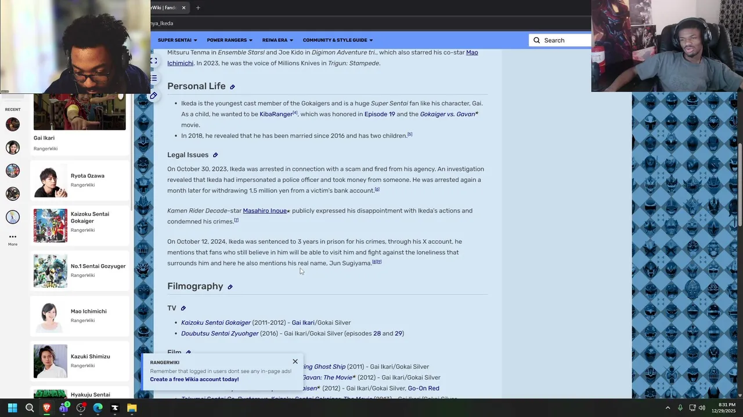The width and height of the screenshot is (743, 417).
Task: Click the Gai Ikari filmography link
Action: click(x=303, y=323)
